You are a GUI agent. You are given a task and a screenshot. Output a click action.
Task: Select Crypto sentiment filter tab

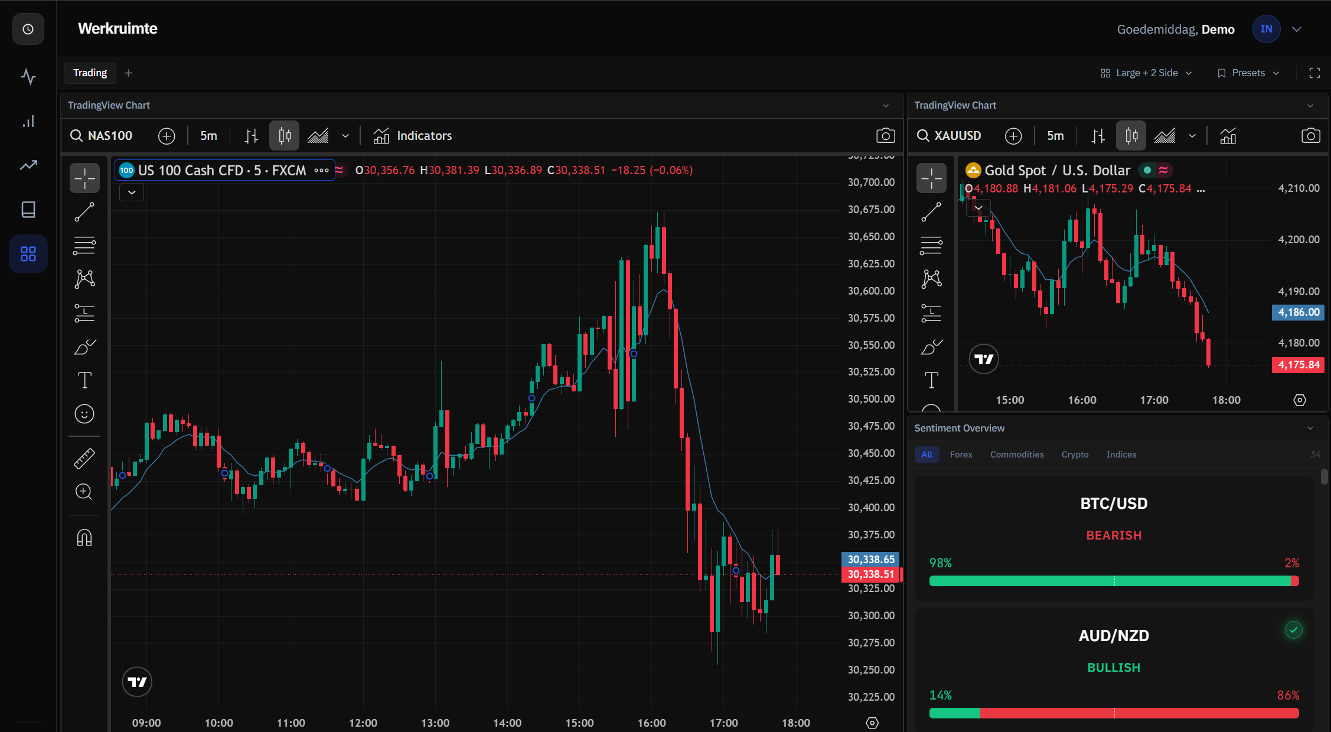coord(1075,455)
